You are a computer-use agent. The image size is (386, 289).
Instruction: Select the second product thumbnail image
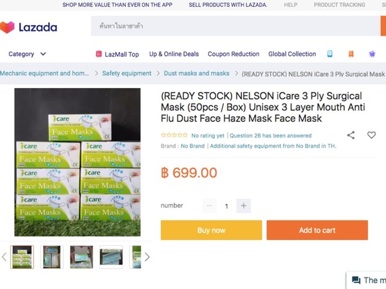51,257
